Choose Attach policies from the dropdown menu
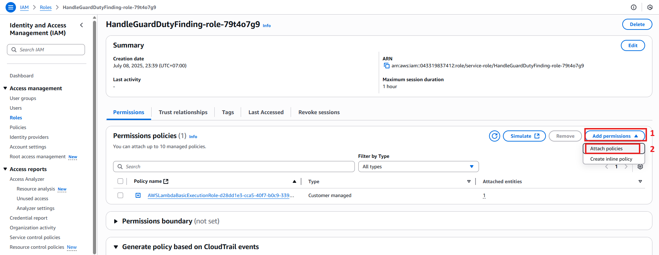Screen dimensions: 659x255 tap(614, 148)
